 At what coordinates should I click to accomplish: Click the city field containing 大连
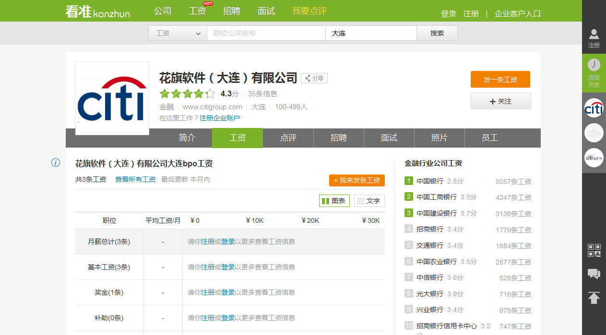coord(371,33)
